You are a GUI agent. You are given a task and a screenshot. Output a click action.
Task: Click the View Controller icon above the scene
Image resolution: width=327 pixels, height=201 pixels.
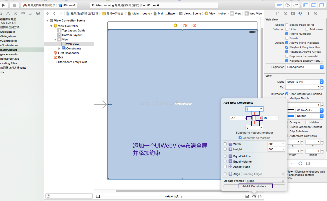176,25
